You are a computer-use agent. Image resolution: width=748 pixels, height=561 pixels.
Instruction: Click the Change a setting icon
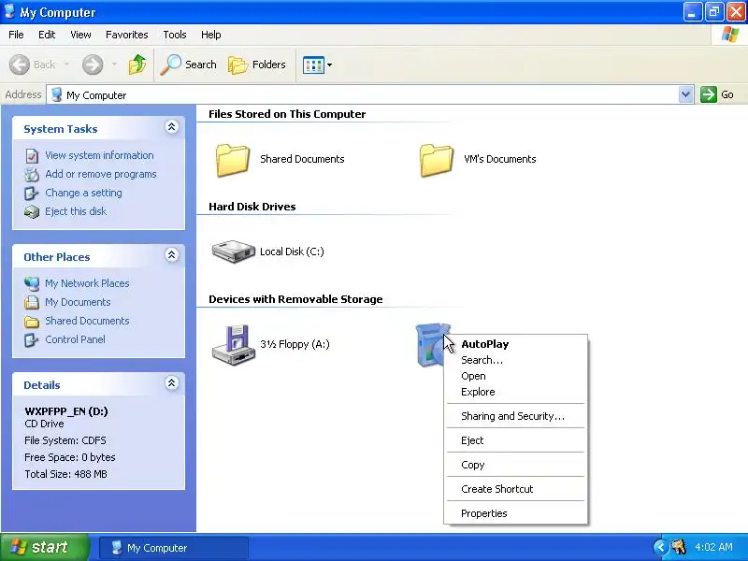tap(32, 193)
